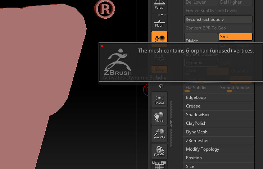The height and width of the screenshot is (169, 263).
Task: Toggle the orange Local transform button
Action: (159, 37)
